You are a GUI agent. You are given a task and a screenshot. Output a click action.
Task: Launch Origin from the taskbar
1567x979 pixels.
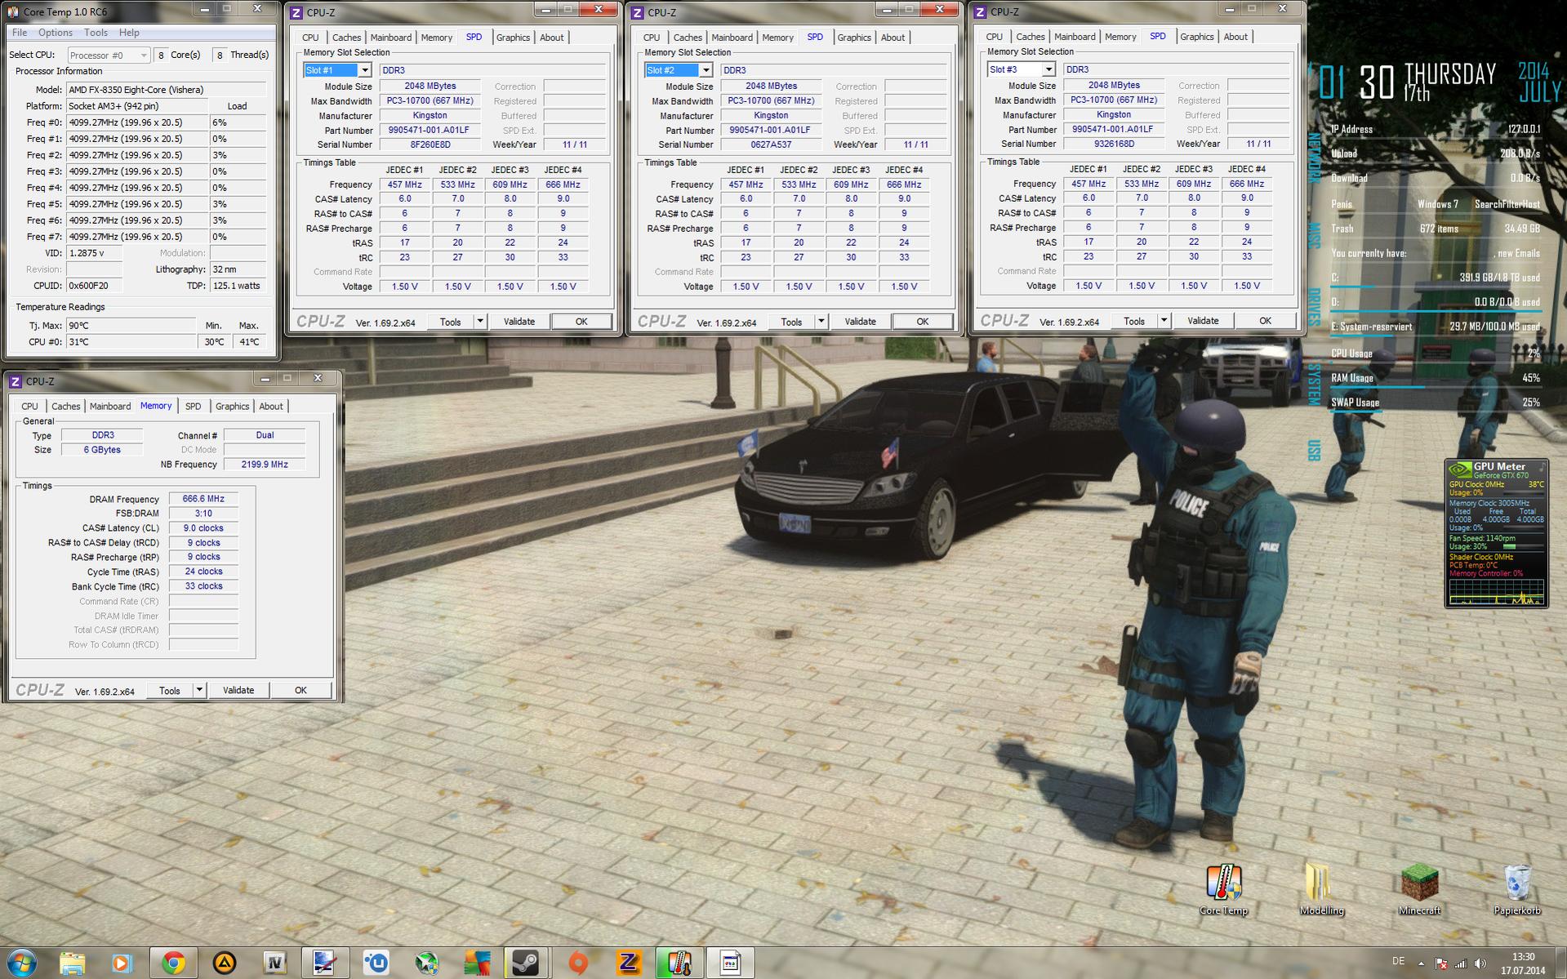pos(578,963)
